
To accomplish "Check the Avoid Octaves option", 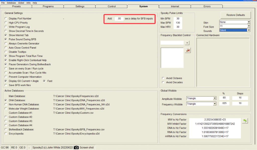I will point(163,78).
